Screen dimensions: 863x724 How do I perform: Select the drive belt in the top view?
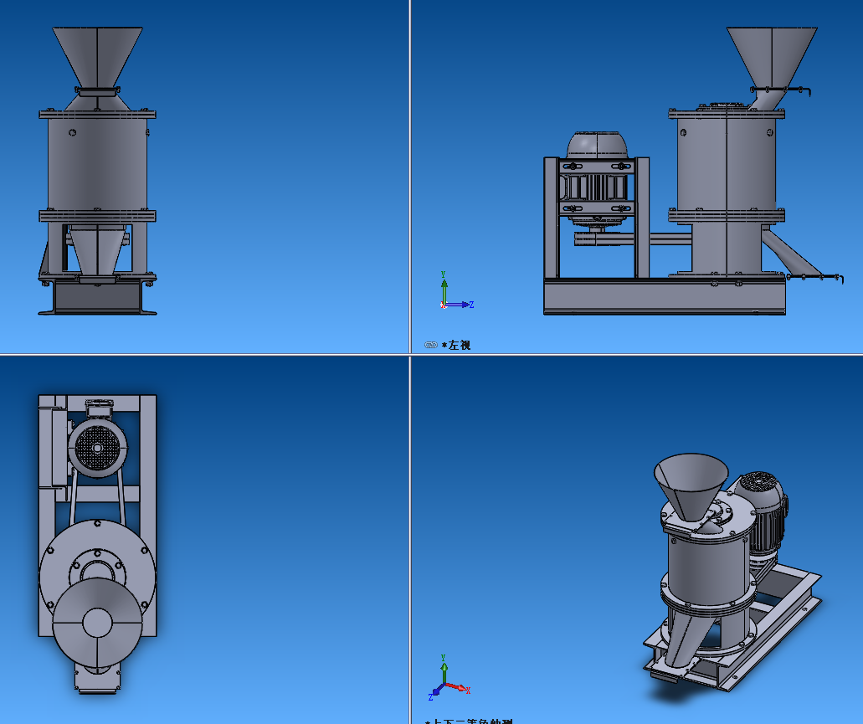coord(74,501)
